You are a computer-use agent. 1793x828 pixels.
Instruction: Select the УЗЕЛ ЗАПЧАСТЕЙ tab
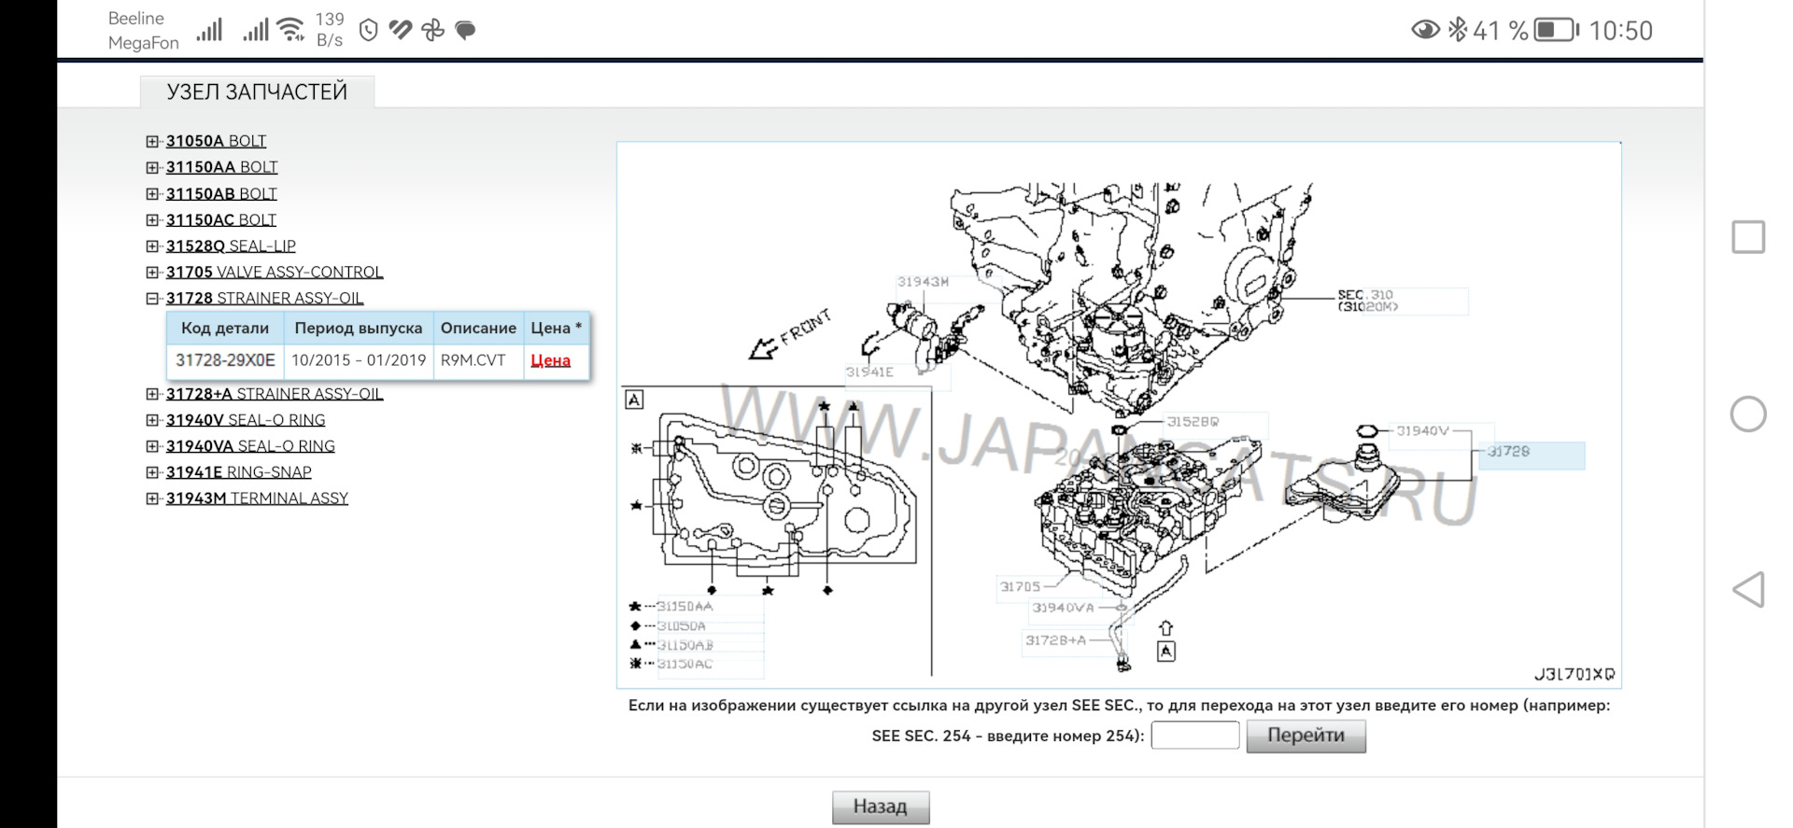click(x=257, y=91)
